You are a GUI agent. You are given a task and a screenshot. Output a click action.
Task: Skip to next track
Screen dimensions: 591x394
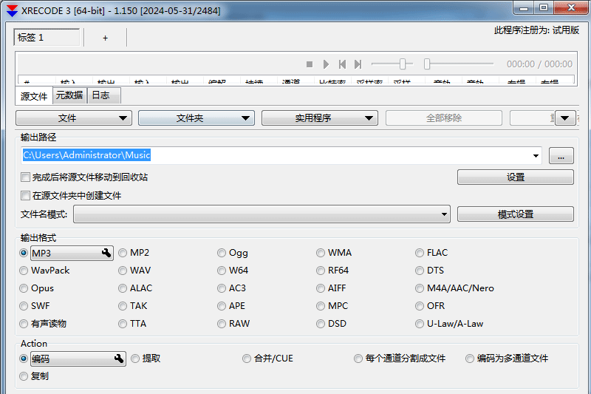(x=358, y=64)
